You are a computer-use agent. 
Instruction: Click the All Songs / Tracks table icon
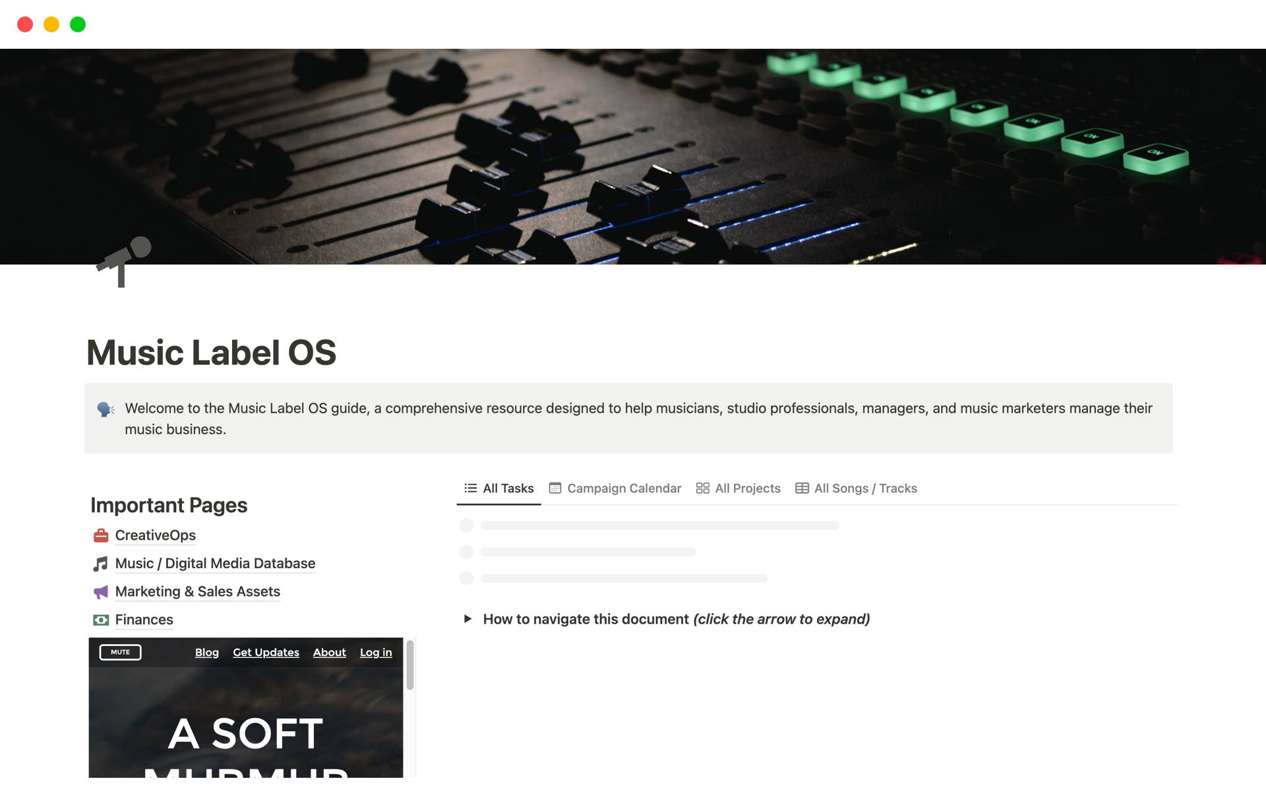(800, 488)
